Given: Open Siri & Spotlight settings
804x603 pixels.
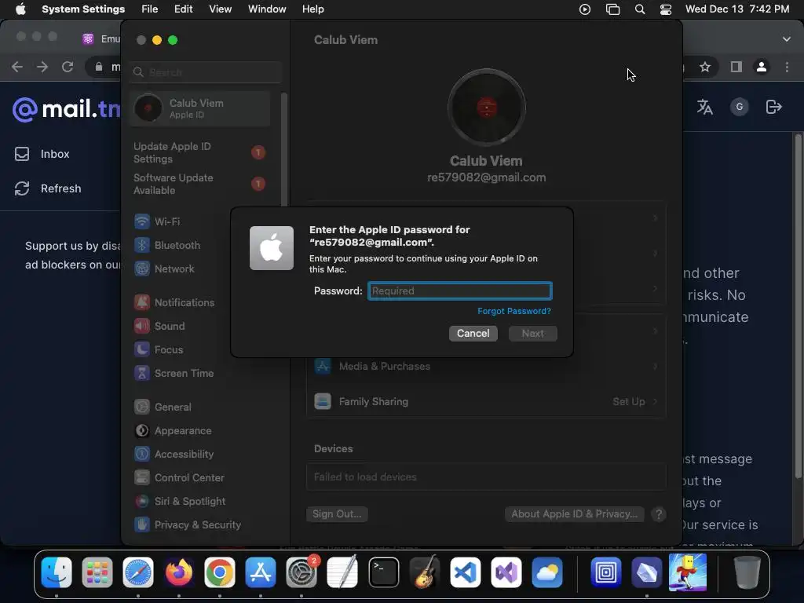Looking at the screenshot, I should click(180, 502).
